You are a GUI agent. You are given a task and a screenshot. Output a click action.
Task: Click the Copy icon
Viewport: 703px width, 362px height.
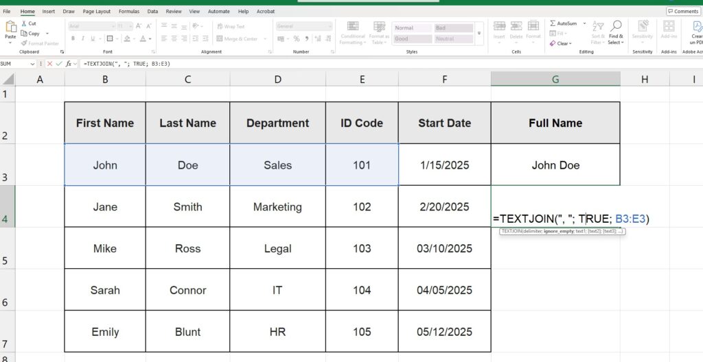tap(24, 34)
